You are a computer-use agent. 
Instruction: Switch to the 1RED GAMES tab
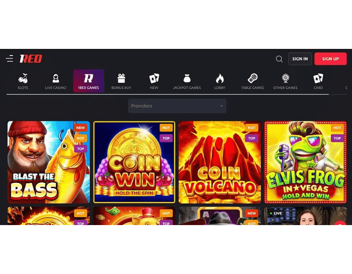pos(88,81)
